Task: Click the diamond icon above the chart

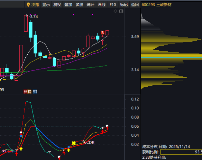Action: [x=115, y=12]
